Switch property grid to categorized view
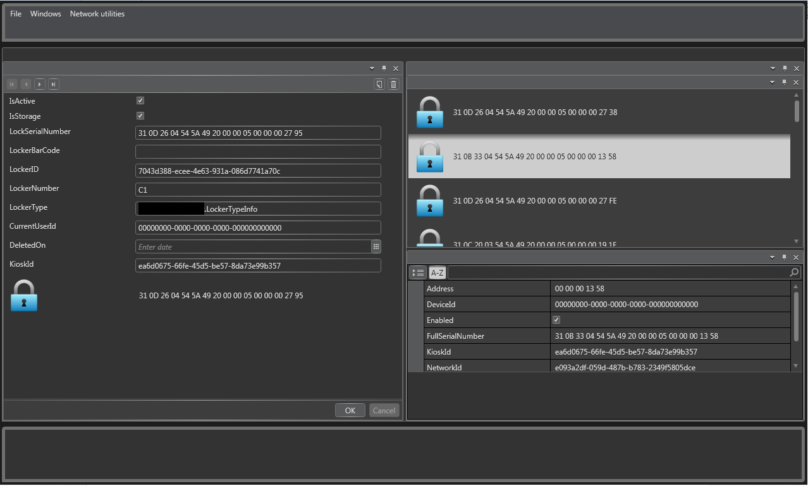Image resolution: width=808 pixels, height=486 pixels. coord(418,272)
